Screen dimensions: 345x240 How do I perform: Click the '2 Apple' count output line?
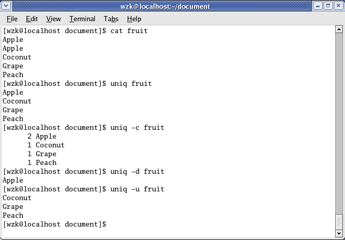pos(42,136)
